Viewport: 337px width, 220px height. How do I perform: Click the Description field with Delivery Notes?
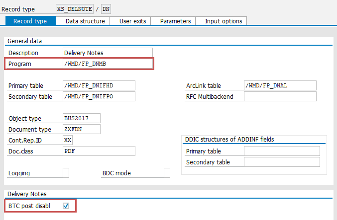coord(108,53)
